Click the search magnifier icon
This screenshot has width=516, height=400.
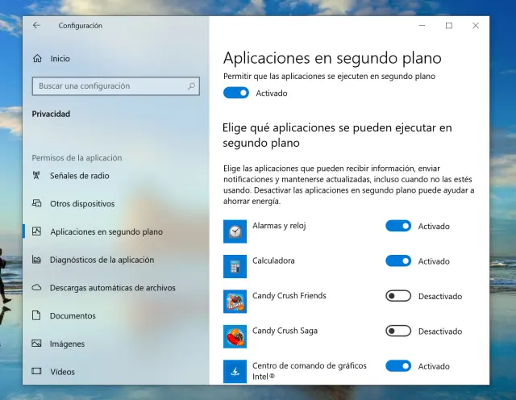[192, 86]
